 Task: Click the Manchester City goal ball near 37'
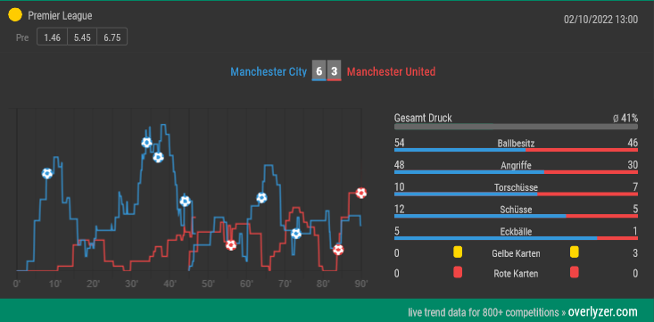tap(158, 157)
